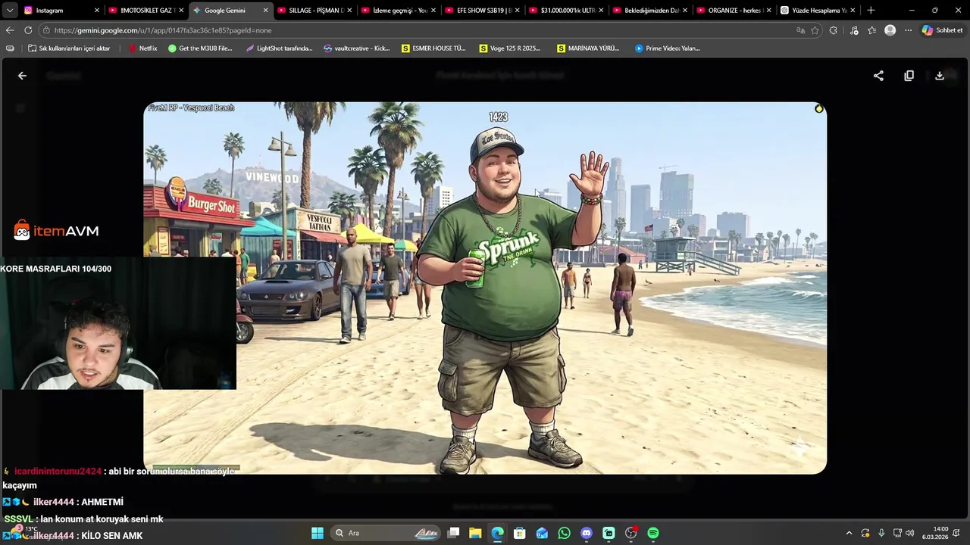This screenshot has width=970, height=545.
Task: Open OBS Studio from taskbar
Action: [630, 533]
